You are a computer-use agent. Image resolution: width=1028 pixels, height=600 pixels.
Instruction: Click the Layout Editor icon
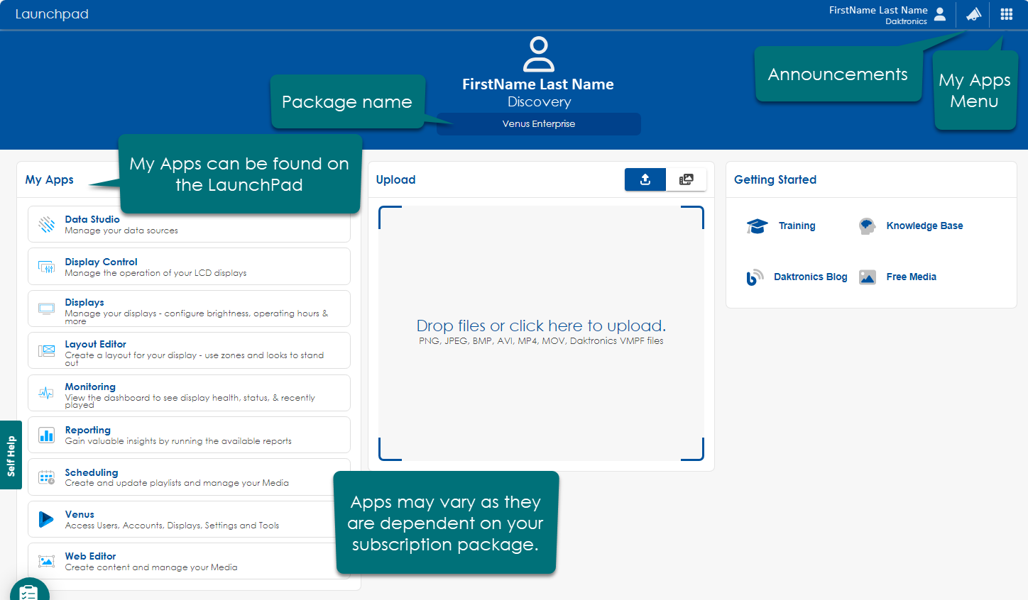[46, 351]
